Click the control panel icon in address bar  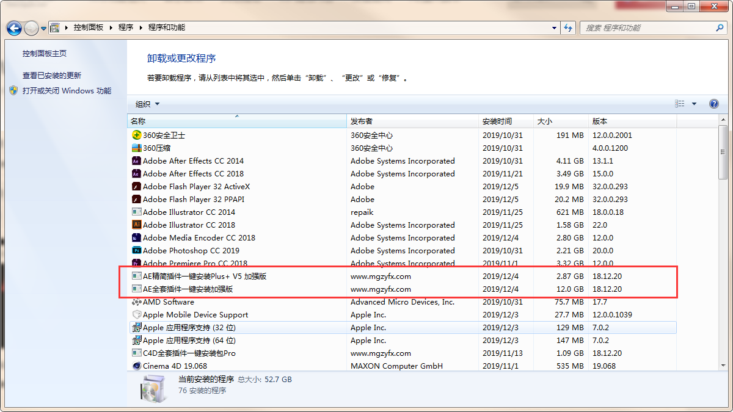55,27
